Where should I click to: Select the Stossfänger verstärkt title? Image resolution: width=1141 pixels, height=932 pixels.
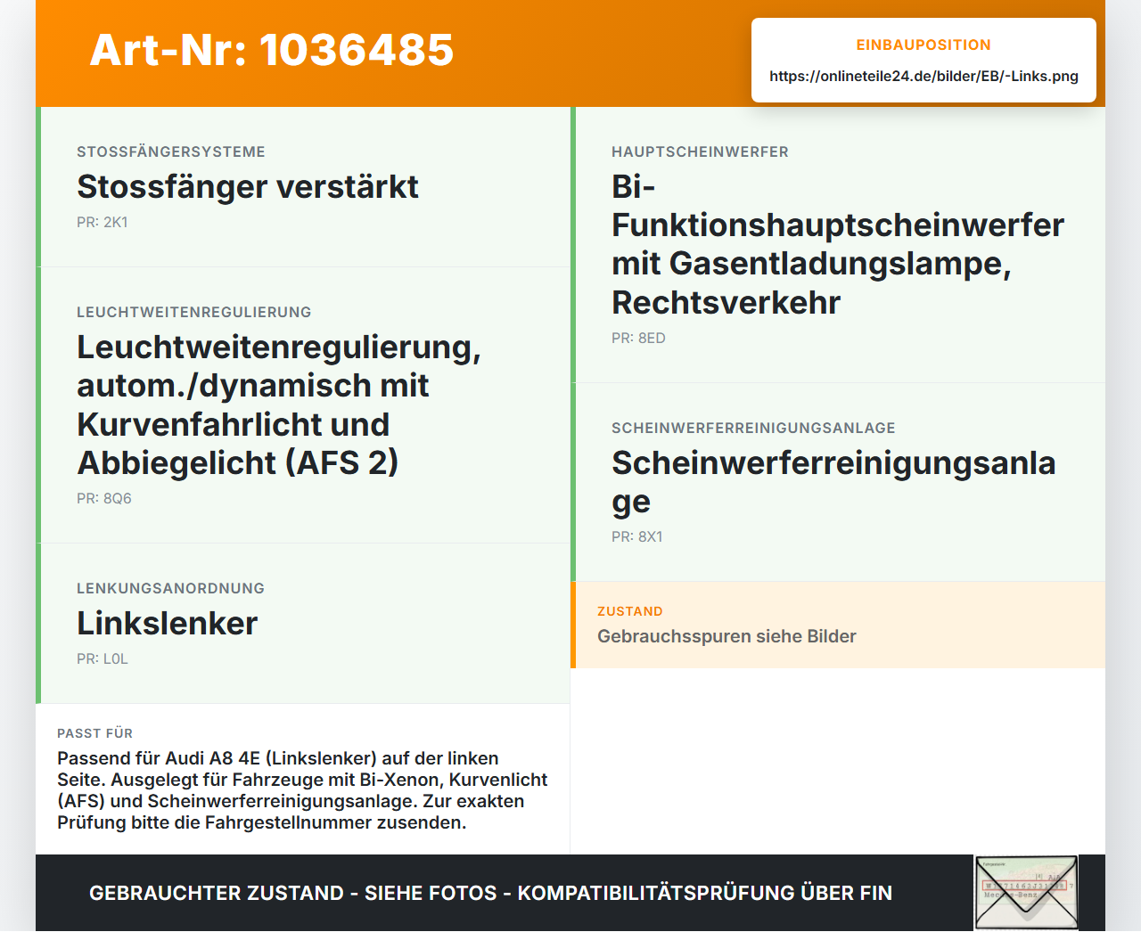tap(248, 187)
